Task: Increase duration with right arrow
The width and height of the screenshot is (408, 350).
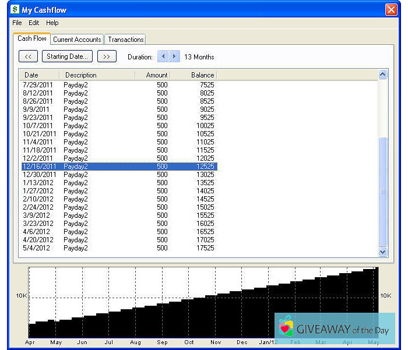Action: pyautogui.click(x=174, y=56)
